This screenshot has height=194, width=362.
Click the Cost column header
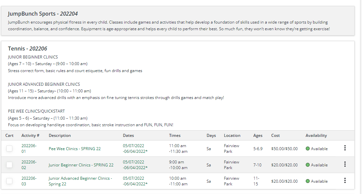[x=275, y=136]
